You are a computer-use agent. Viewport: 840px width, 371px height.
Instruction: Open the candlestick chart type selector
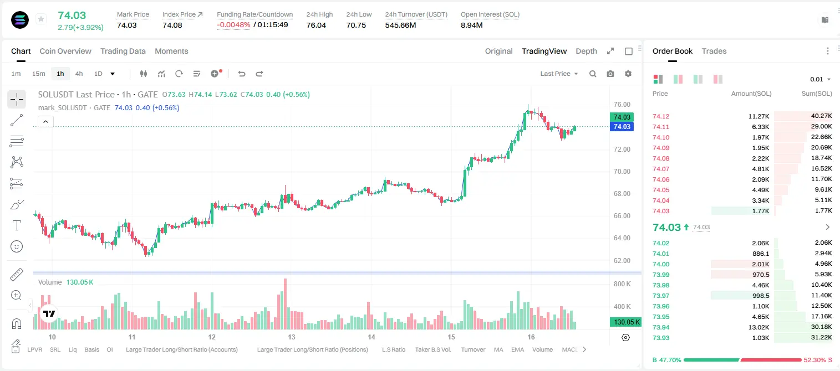point(144,74)
